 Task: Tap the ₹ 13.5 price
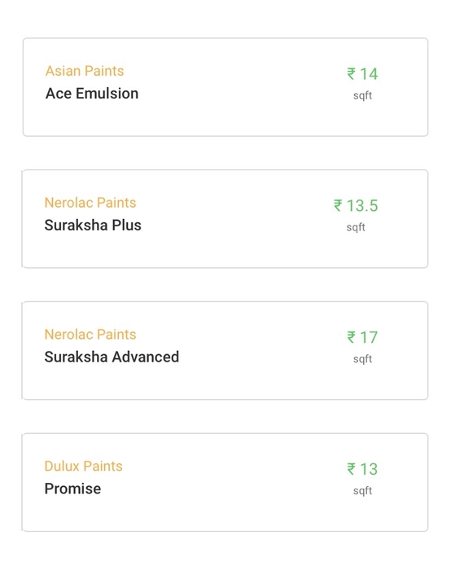tap(356, 205)
